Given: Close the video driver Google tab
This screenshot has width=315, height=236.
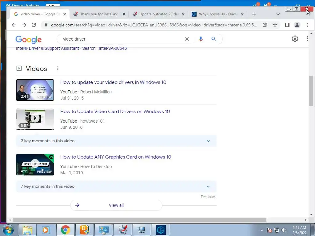Looking at the screenshot, I should (65, 14).
